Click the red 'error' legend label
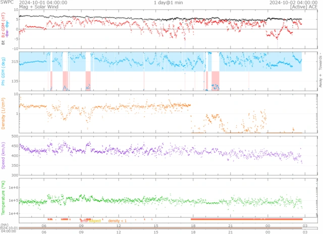 point(84,221)
